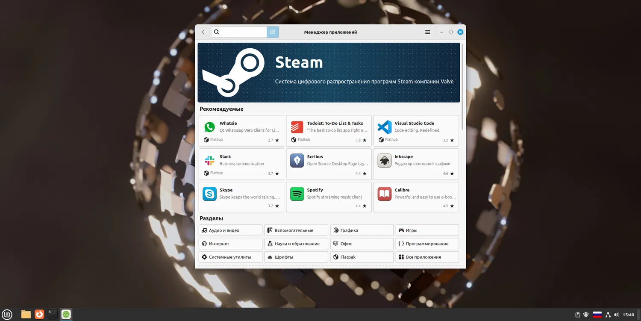
Task: Browse the Игры category
Action: [427, 230]
